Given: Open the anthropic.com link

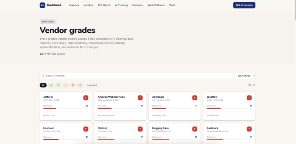Looking at the screenshot, I should pos(159,115).
